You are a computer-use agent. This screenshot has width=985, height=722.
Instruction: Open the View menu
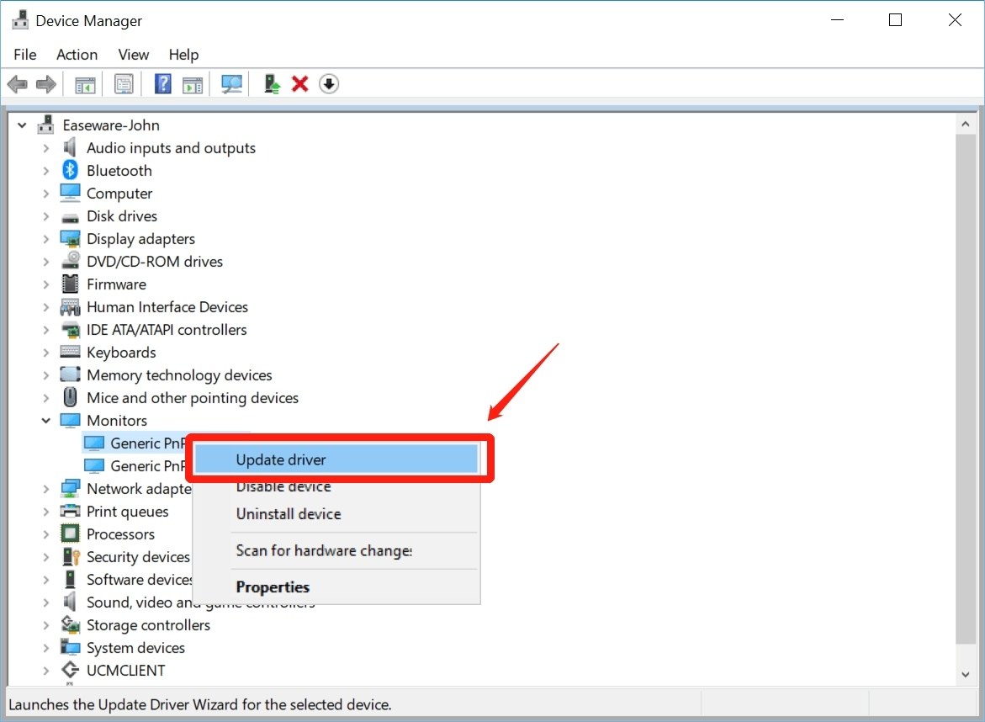coord(133,55)
